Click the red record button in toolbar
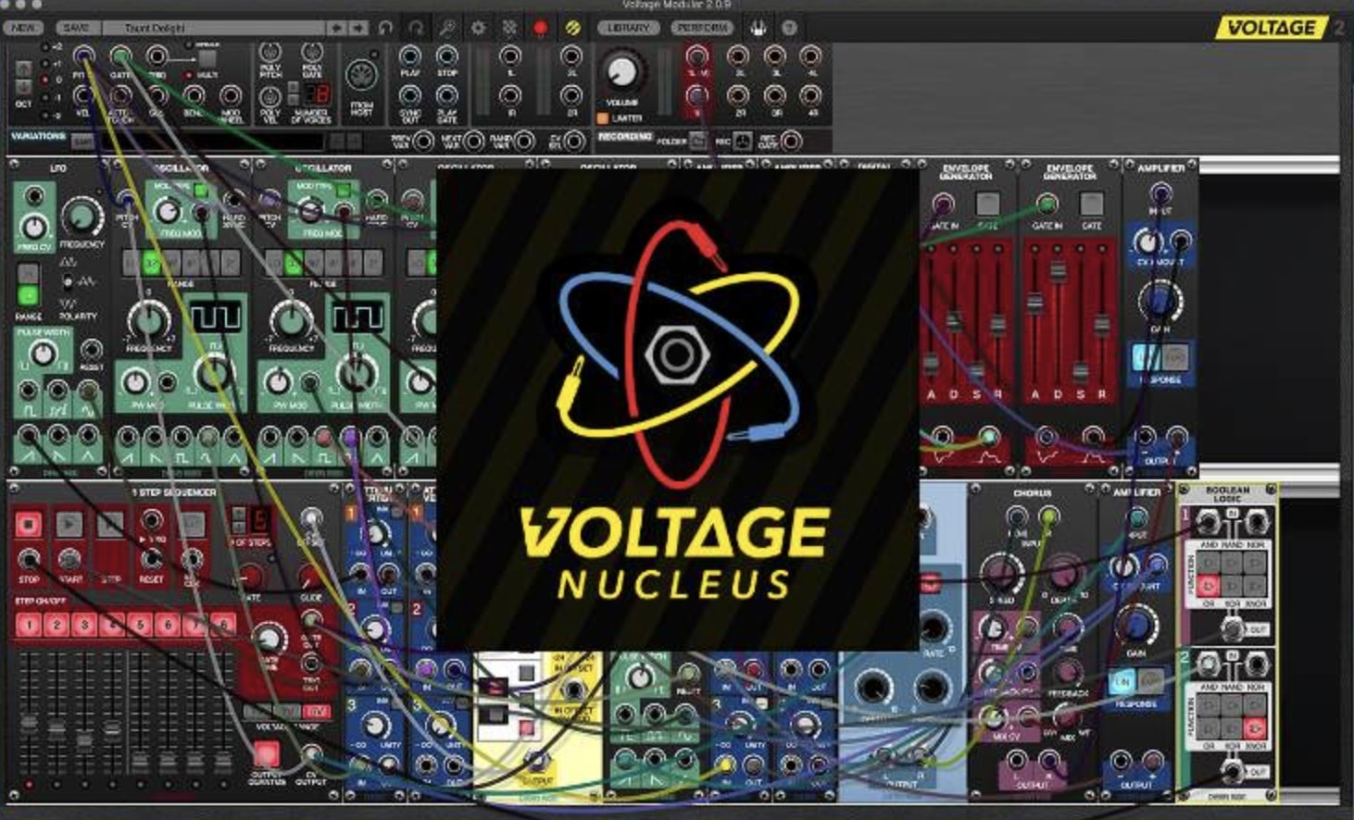Screen dimensions: 1354x820 [x=541, y=28]
